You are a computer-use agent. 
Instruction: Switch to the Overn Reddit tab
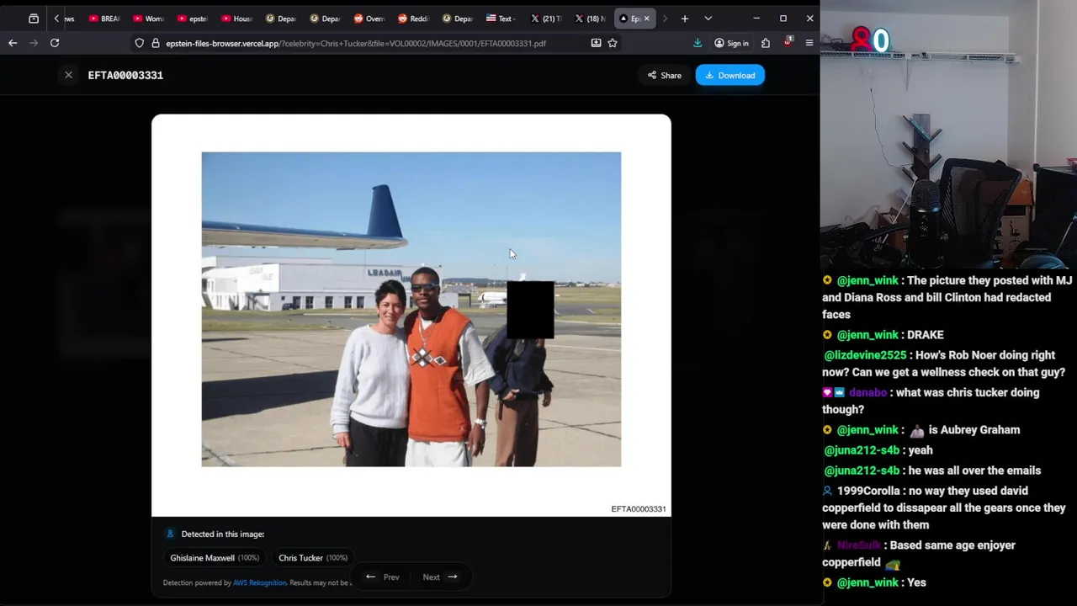coord(369,19)
